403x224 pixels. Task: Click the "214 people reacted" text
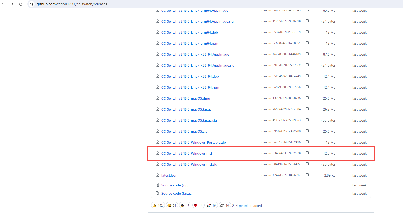click(247, 206)
